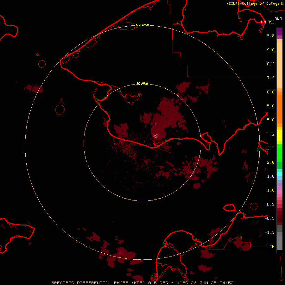Click the 1.8 scale label

click(271, 176)
